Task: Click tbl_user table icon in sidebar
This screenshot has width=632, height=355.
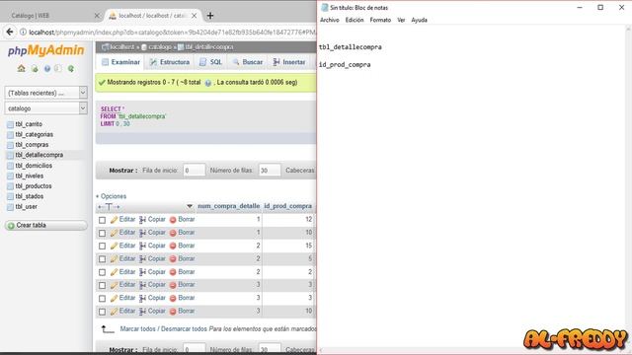Action: (10, 207)
